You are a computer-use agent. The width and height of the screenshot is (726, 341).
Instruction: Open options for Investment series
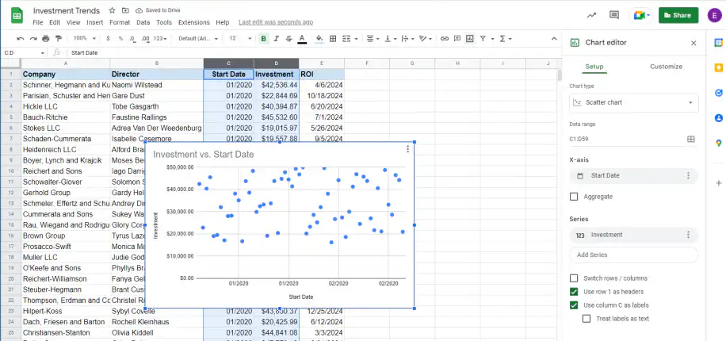coord(688,235)
